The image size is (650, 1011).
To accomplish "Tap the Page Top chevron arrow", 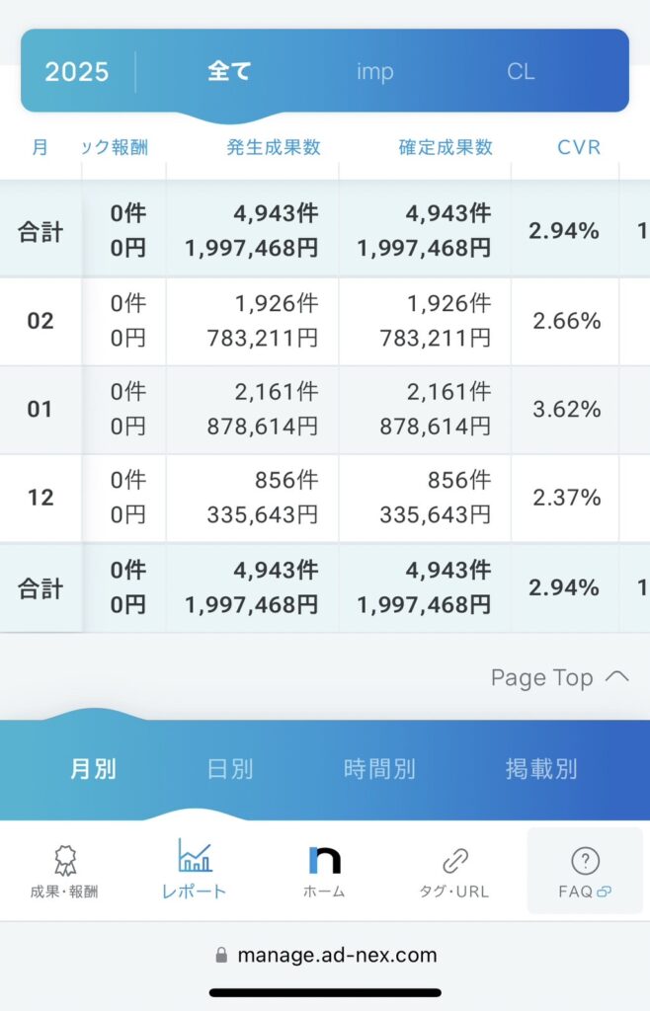I will (617, 677).
